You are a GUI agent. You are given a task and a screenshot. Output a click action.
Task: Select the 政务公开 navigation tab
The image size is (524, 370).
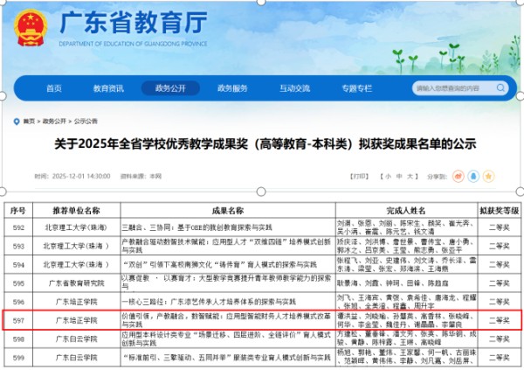170,88
